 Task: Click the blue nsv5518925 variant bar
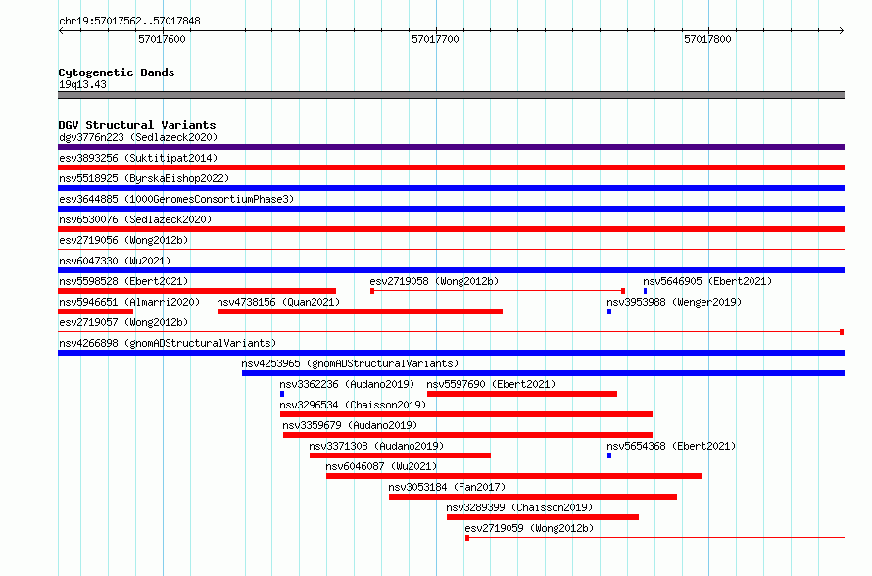[451, 188]
